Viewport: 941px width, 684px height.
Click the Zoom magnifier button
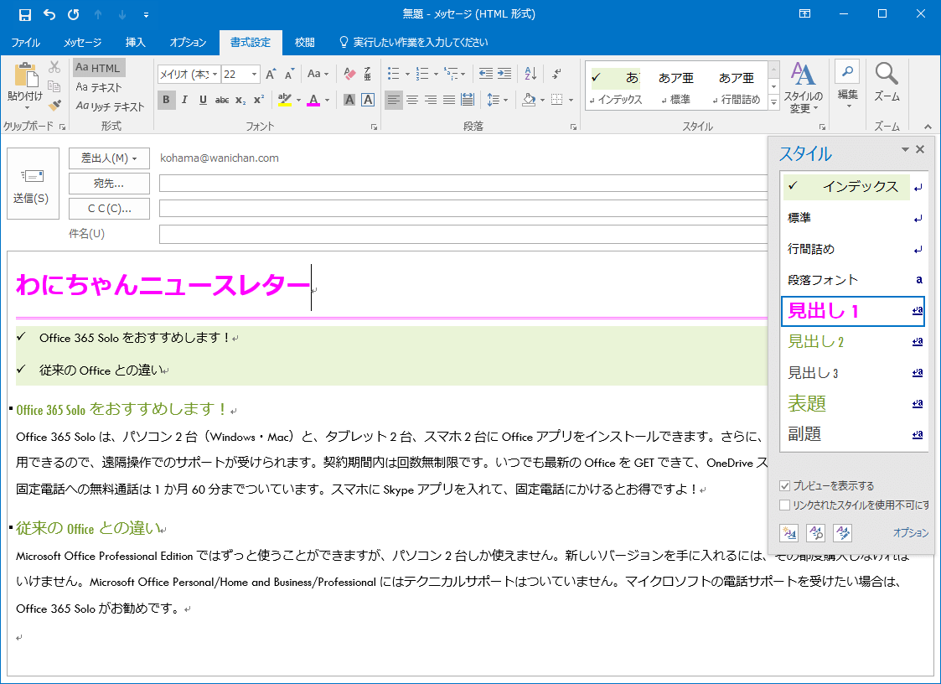pyautogui.click(x=887, y=82)
